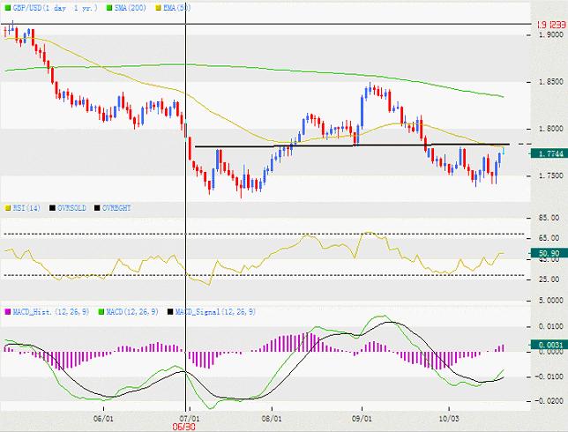
Task: Click the OVRSOLD black legend swatch
Action: point(53,208)
